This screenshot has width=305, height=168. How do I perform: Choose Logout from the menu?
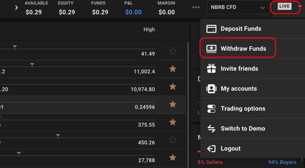(x=252, y=148)
